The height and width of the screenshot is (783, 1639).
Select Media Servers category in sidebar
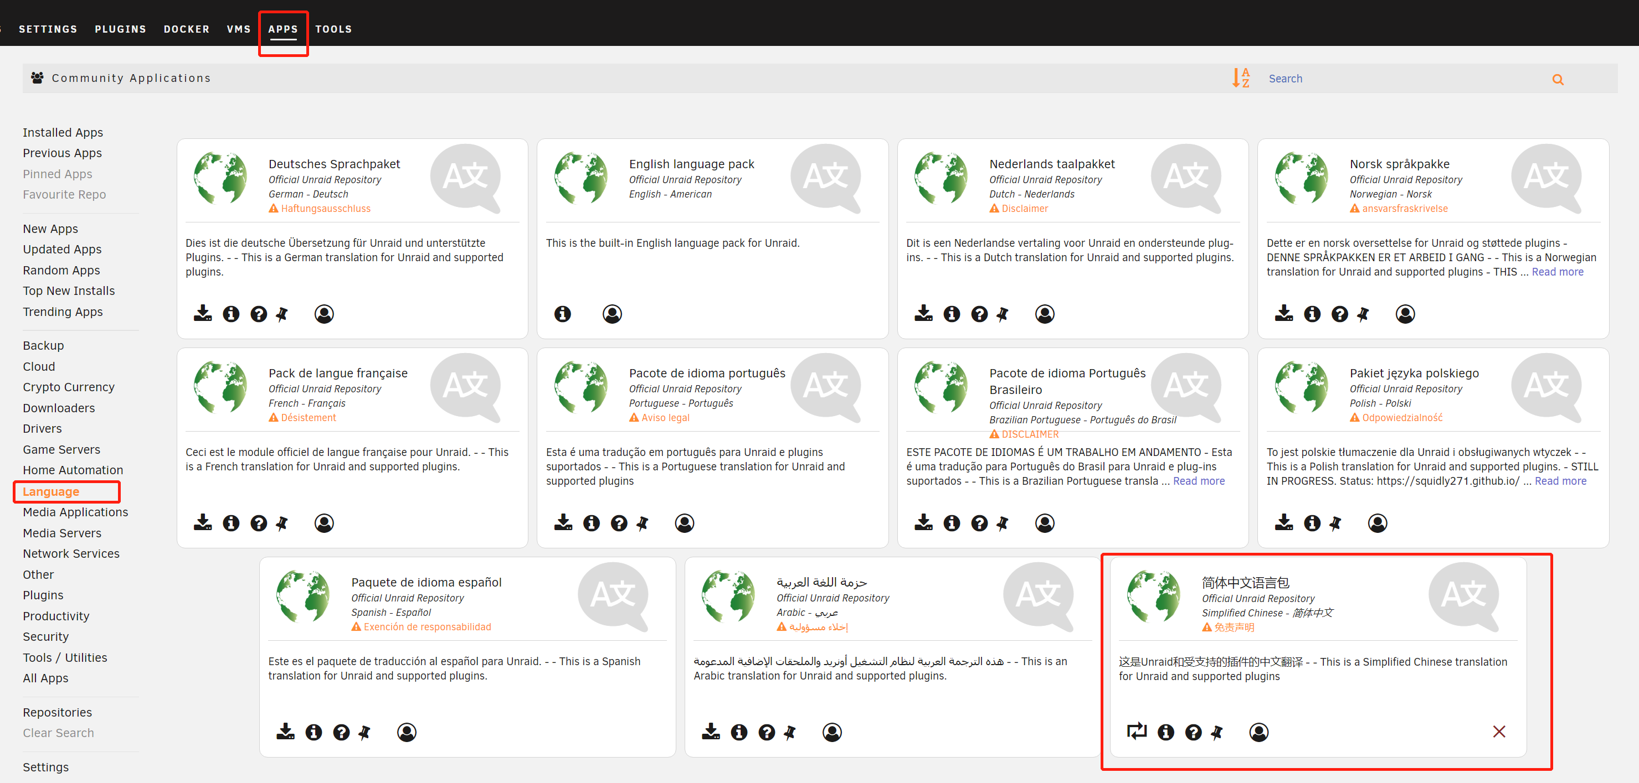61,532
